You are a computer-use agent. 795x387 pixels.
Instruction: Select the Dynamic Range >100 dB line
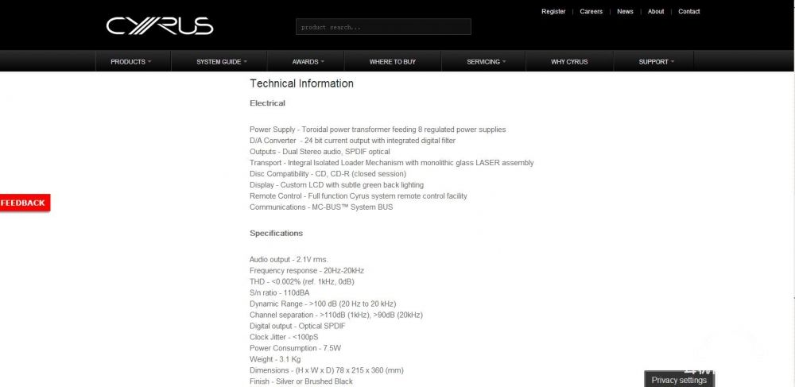323,304
